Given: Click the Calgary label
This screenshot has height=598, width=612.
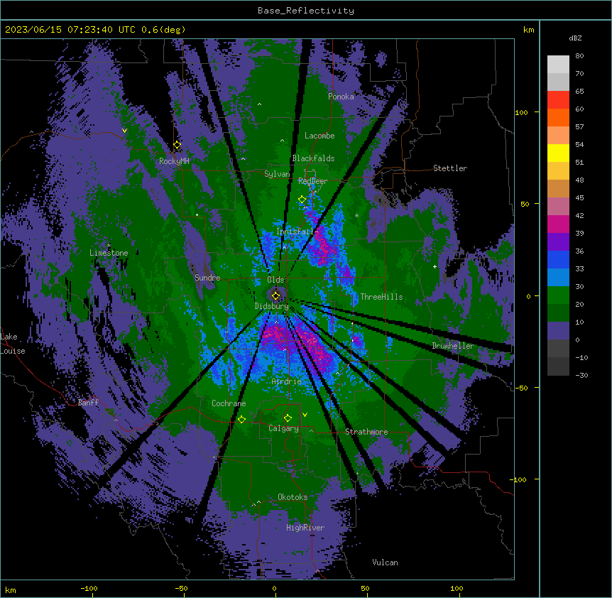Looking at the screenshot, I should tap(284, 428).
